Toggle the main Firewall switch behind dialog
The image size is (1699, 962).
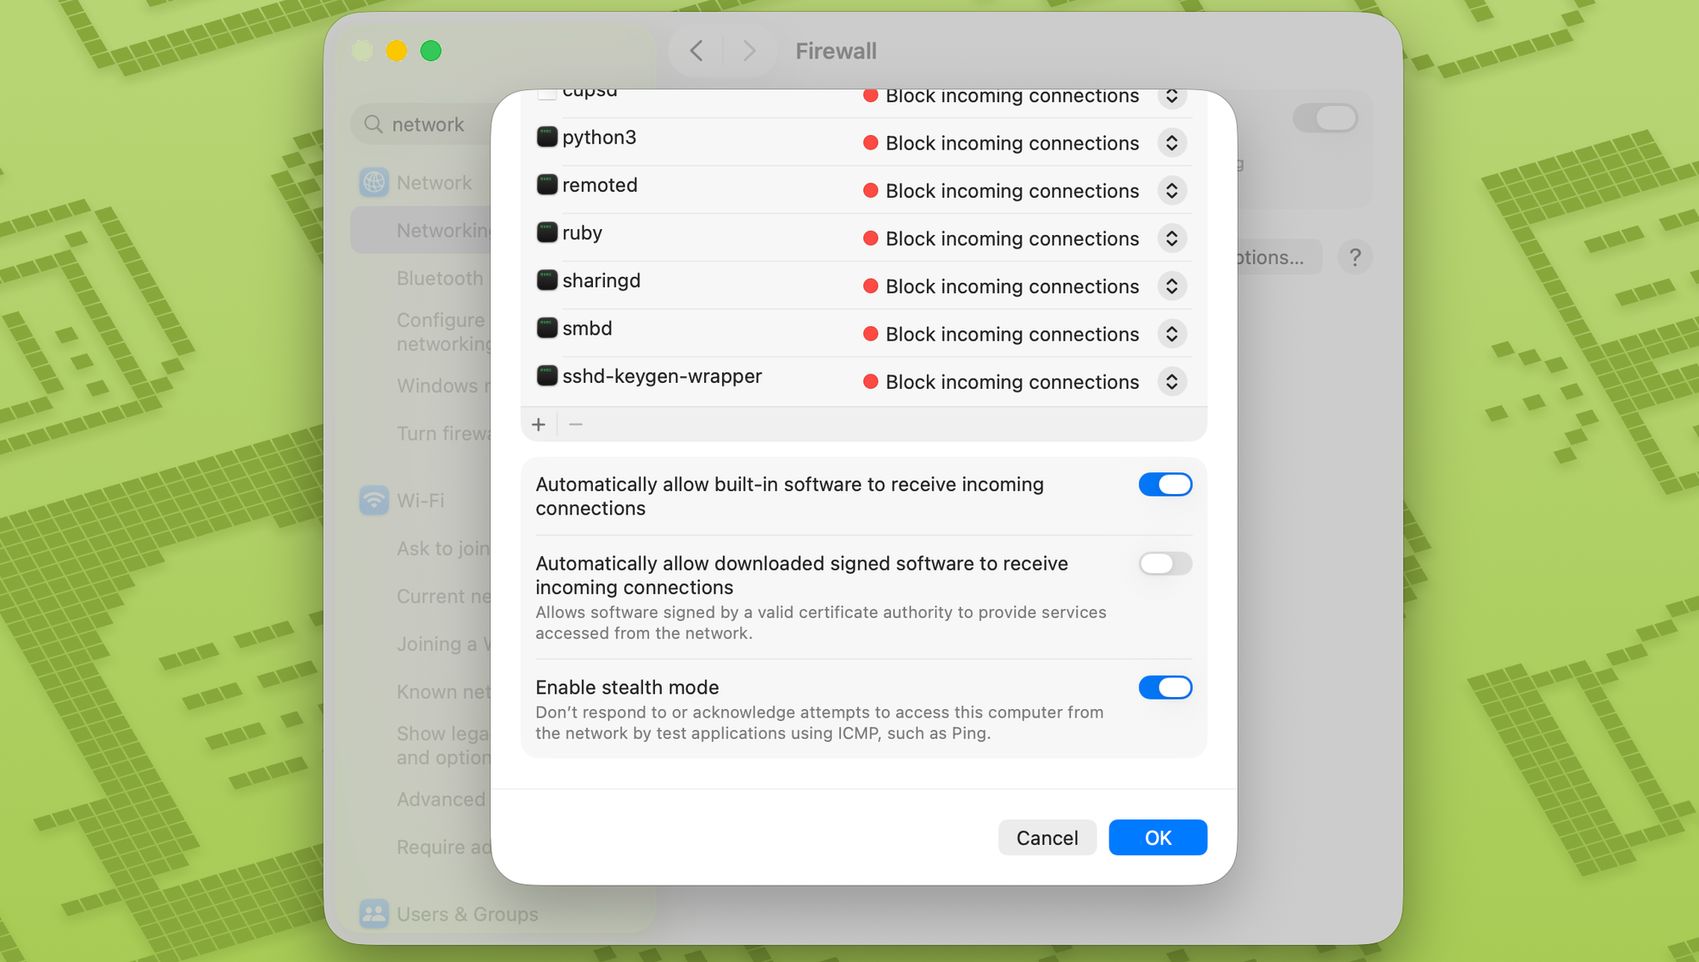1324,118
